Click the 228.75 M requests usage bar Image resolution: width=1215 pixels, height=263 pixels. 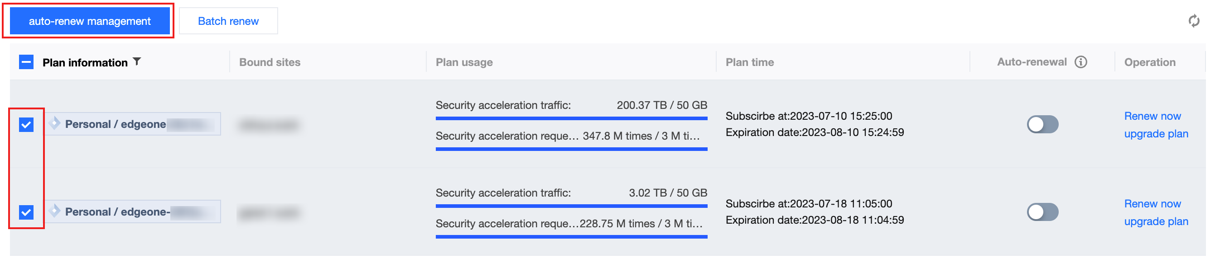(571, 237)
